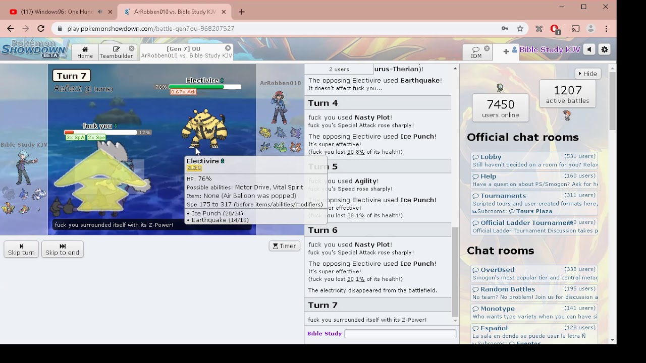Click orange Pokémon icon in ArRobben010's team
The width and height of the screenshot is (646, 363).
296,147
